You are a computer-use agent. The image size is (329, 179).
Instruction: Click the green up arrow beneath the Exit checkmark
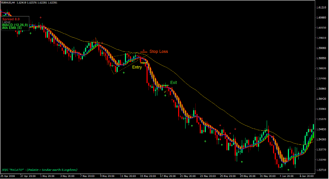(165, 95)
